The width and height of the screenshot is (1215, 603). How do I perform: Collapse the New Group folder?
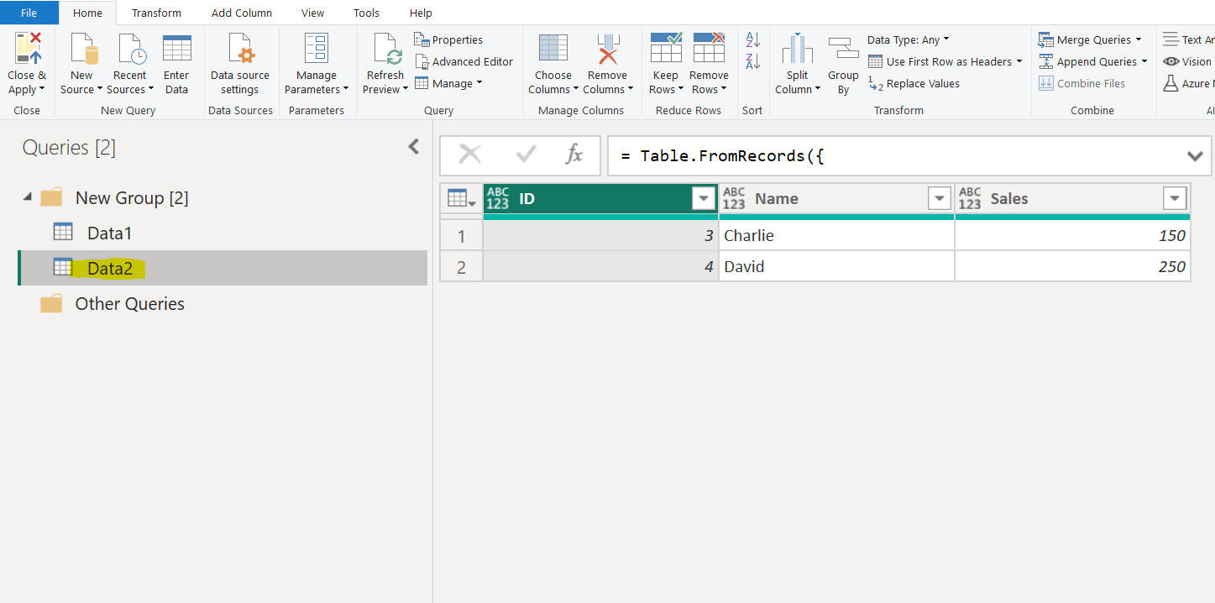coord(29,197)
